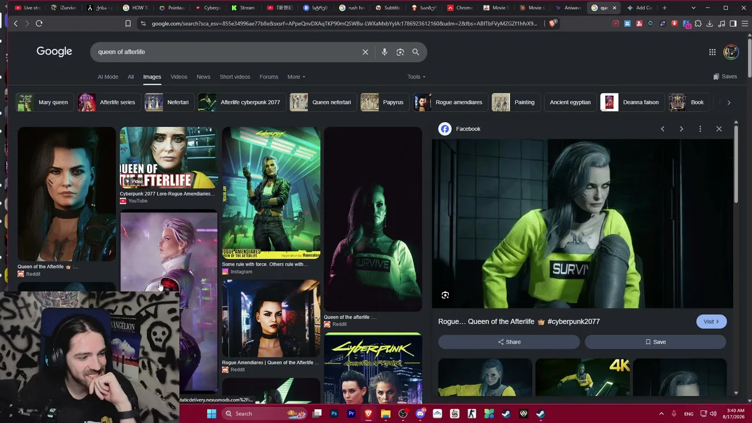Open Windows Start menu

click(211, 414)
